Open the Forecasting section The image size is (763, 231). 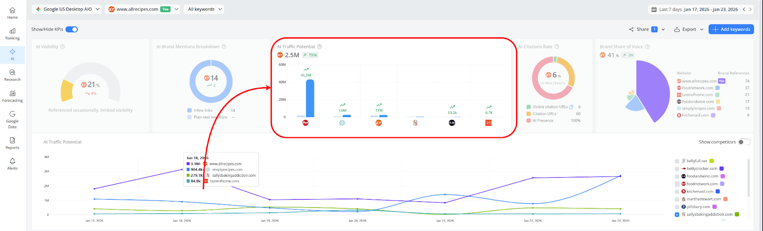point(12,96)
